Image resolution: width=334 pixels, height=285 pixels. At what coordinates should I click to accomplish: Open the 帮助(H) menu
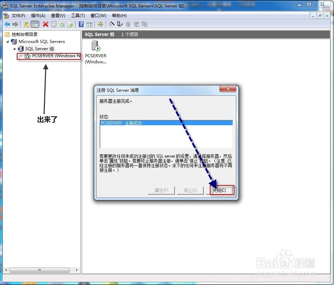click(x=119, y=16)
